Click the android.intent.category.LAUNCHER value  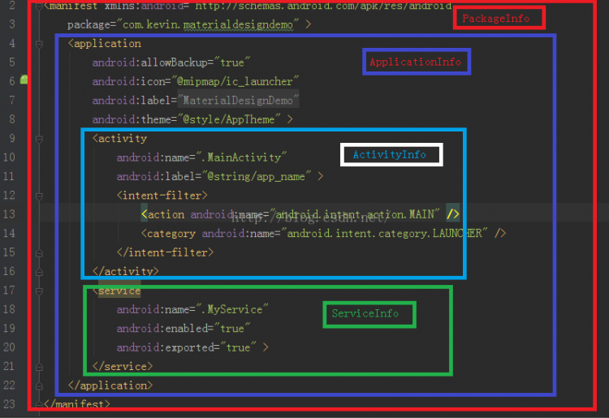point(384,233)
